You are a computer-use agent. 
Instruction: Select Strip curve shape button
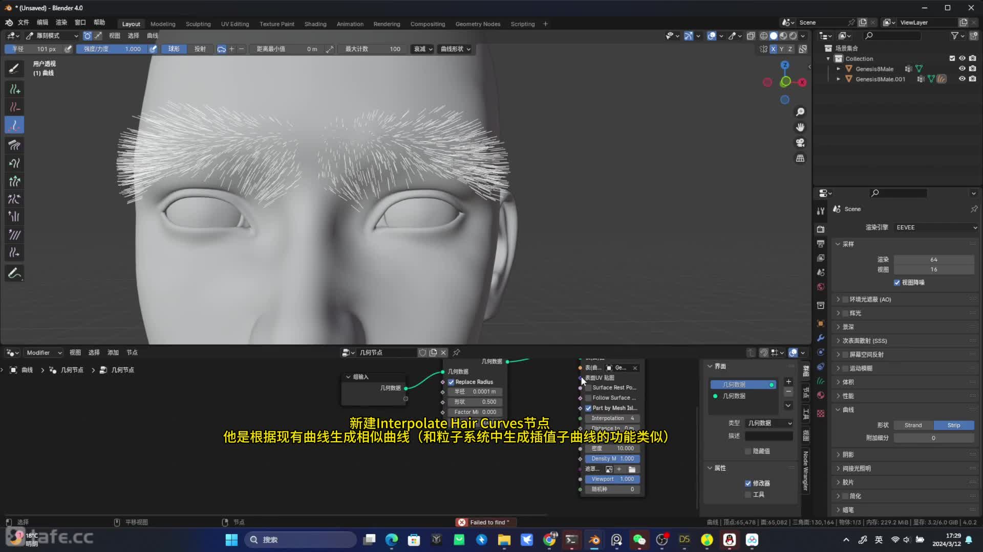tap(954, 425)
